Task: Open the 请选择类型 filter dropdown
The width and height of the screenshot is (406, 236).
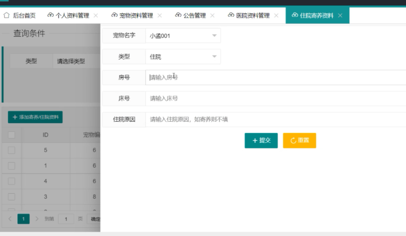Action: click(x=76, y=61)
